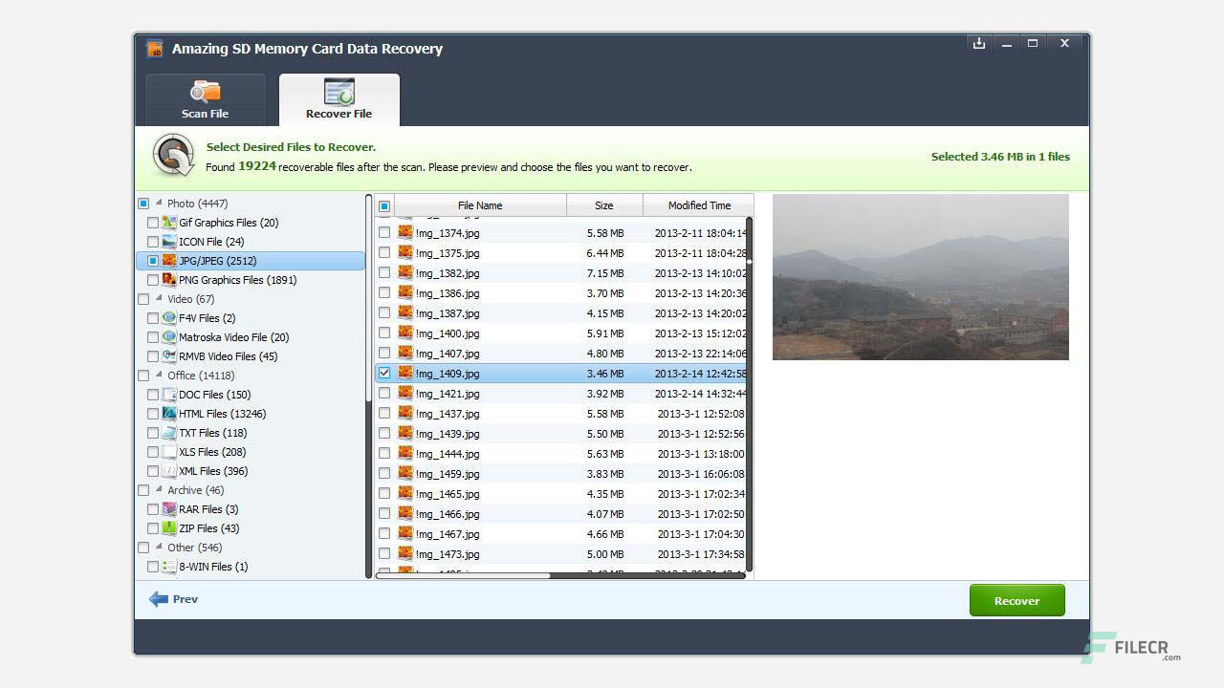Collapse the Archive (46) category
This screenshot has height=688, width=1224.
(159, 490)
